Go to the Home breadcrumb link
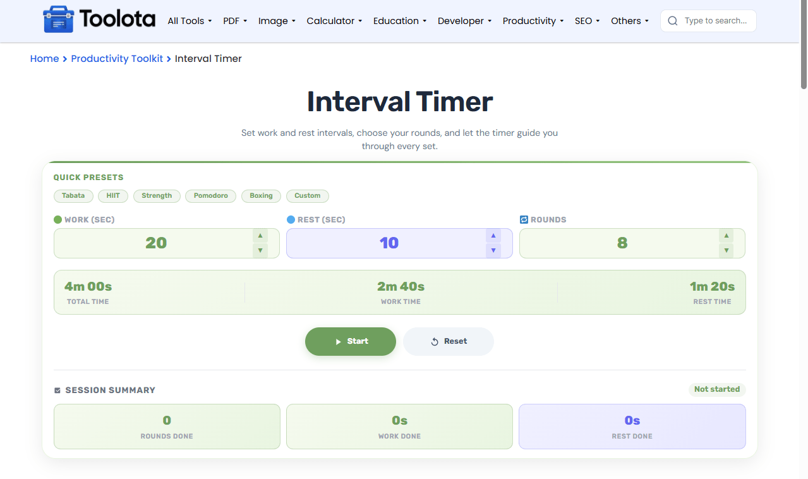This screenshot has width=808, height=479. pyautogui.click(x=44, y=59)
